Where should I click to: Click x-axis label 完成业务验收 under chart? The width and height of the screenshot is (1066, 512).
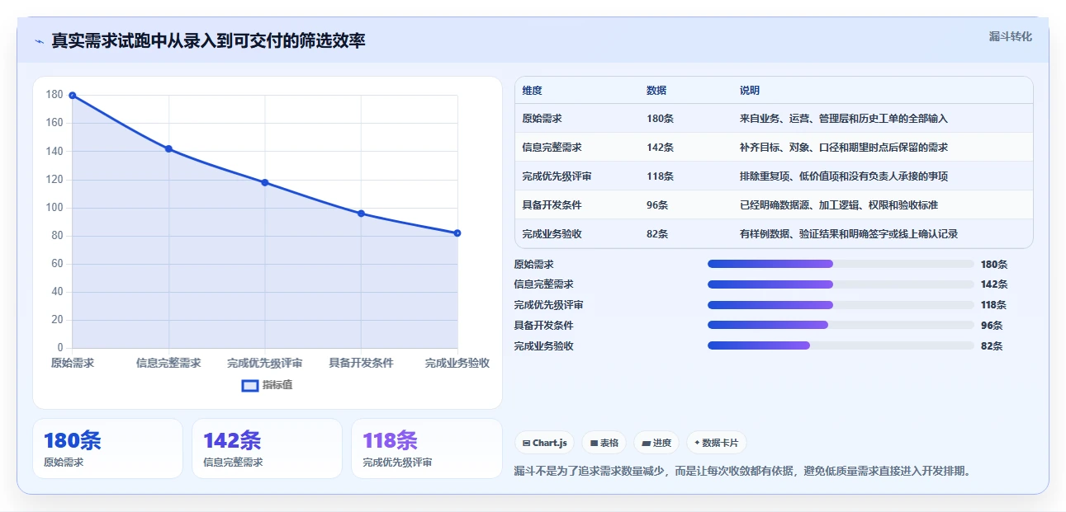(457, 363)
